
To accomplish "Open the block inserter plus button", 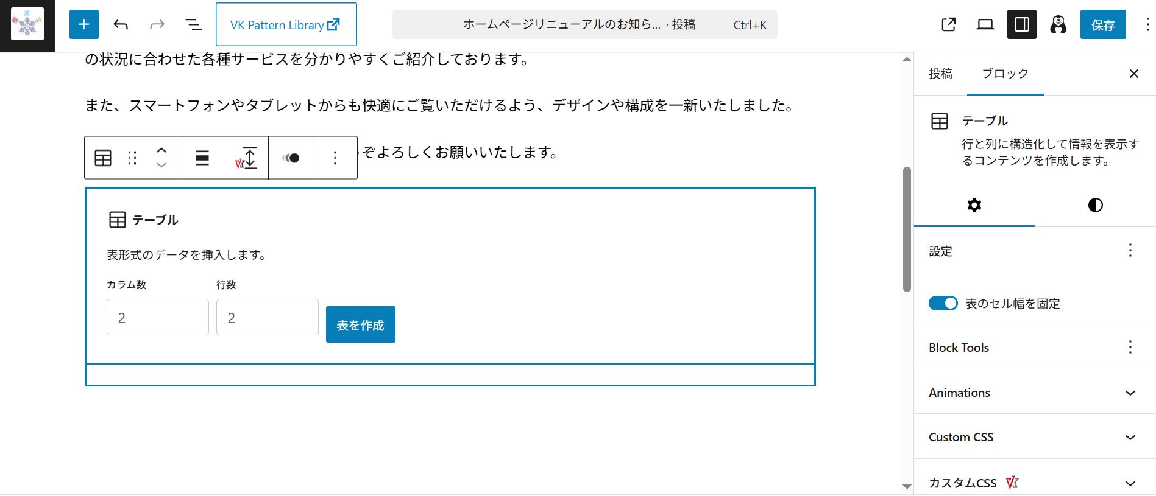I will (83, 24).
